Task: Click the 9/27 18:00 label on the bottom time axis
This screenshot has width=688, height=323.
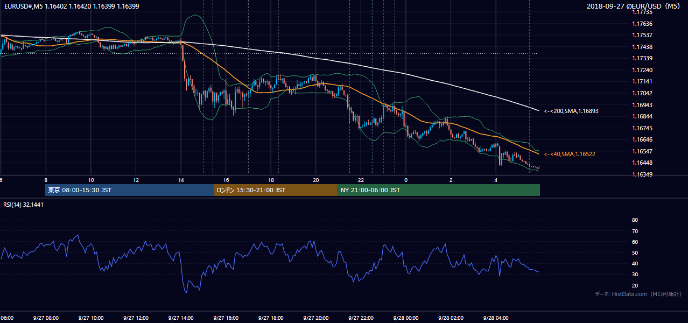Action: (x=271, y=318)
